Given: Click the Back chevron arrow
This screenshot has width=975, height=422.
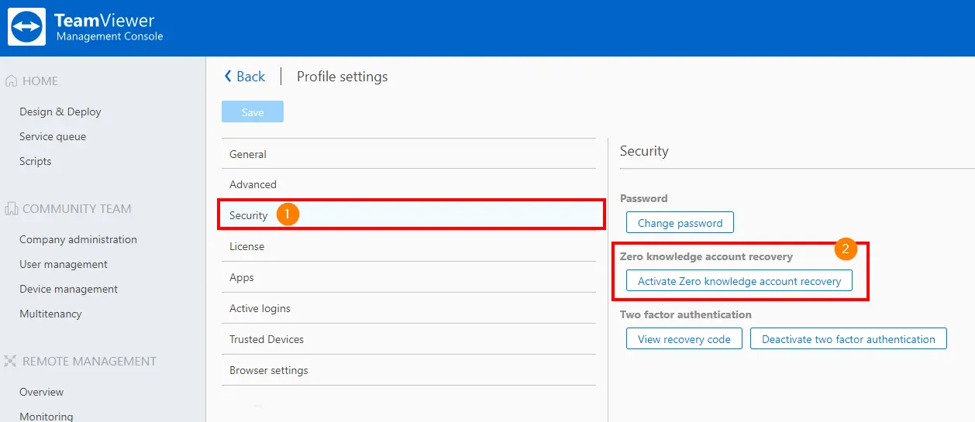Looking at the screenshot, I should [x=228, y=76].
